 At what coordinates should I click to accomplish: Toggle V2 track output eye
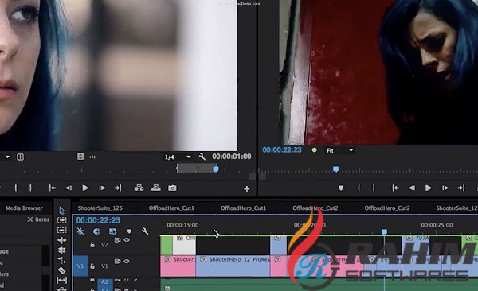(x=127, y=240)
